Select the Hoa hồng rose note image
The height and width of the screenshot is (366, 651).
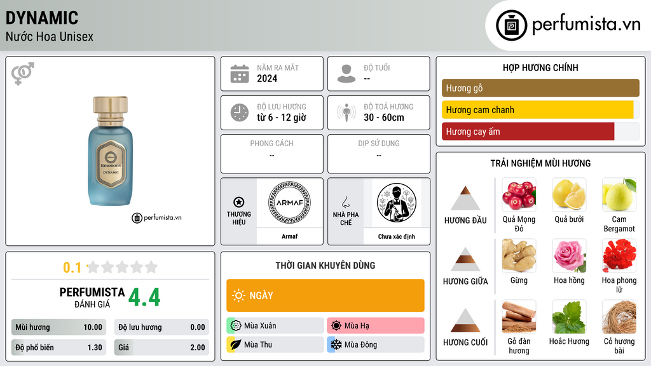(x=569, y=255)
